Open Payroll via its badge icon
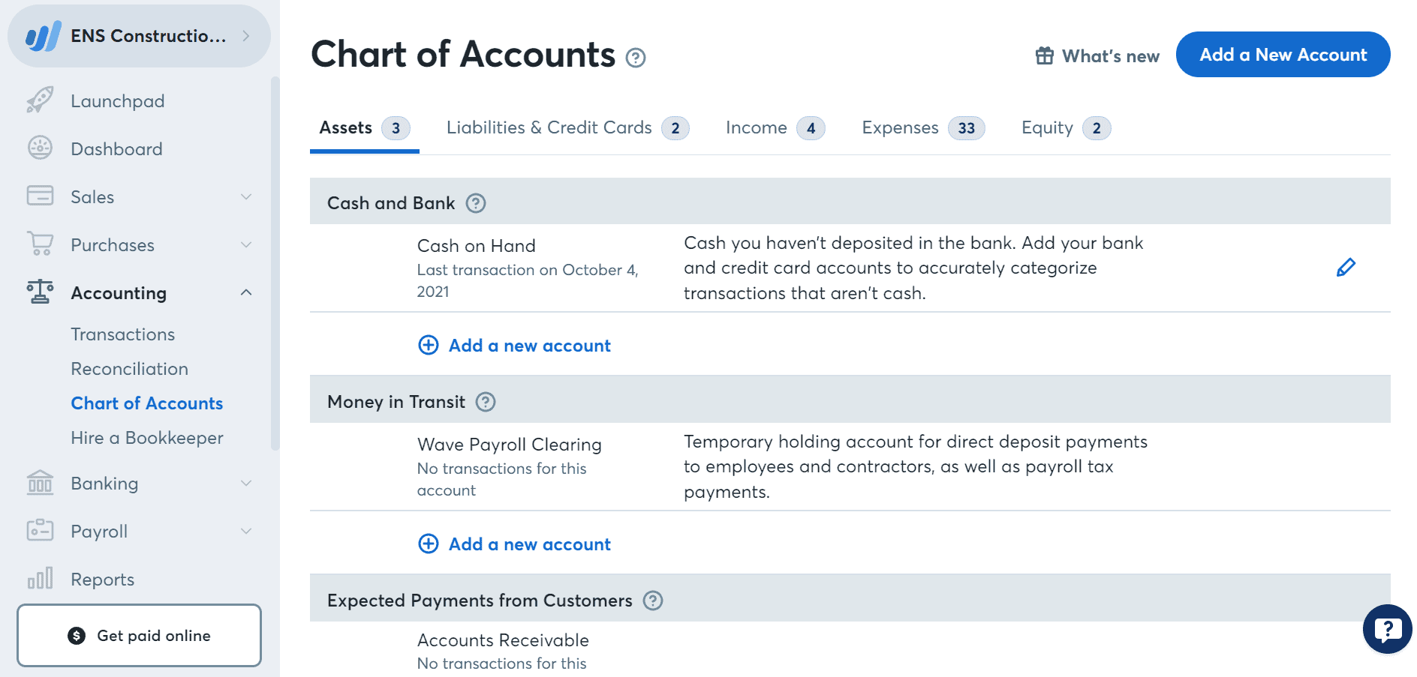Image resolution: width=1417 pixels, height=677 pixels. point(40,531)
